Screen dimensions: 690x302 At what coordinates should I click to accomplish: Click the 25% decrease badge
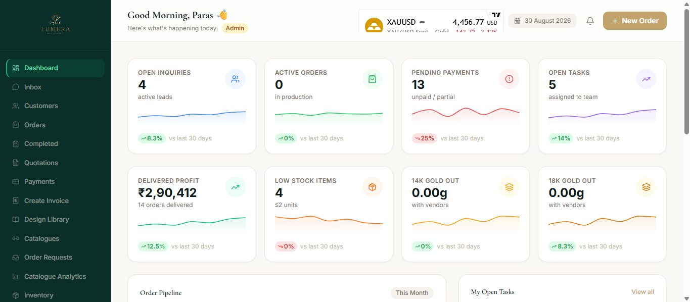(x=425, y=138)
